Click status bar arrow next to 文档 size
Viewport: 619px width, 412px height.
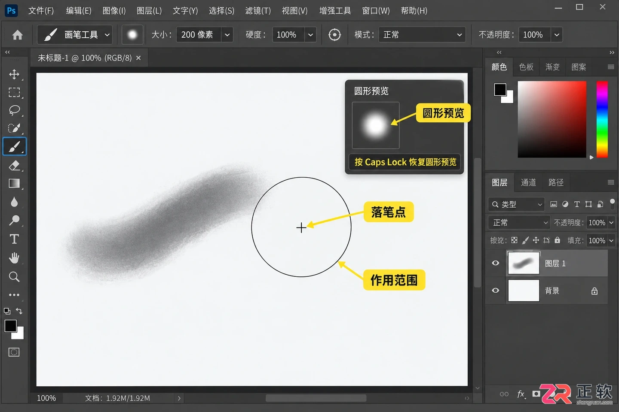(179, 398)
